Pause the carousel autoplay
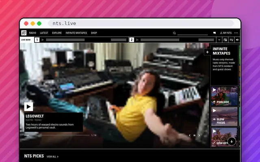 [x=194, y=135]
